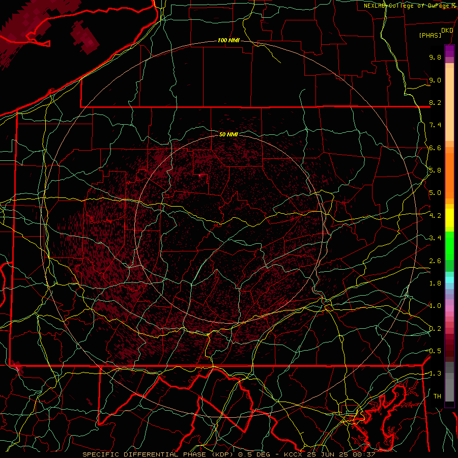458x458 pixels.
Task: Click the 3.4 legend value
Action: 435,238
